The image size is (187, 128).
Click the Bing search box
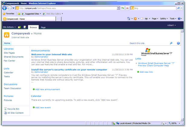pyautogui.click(x=153, y=8)
